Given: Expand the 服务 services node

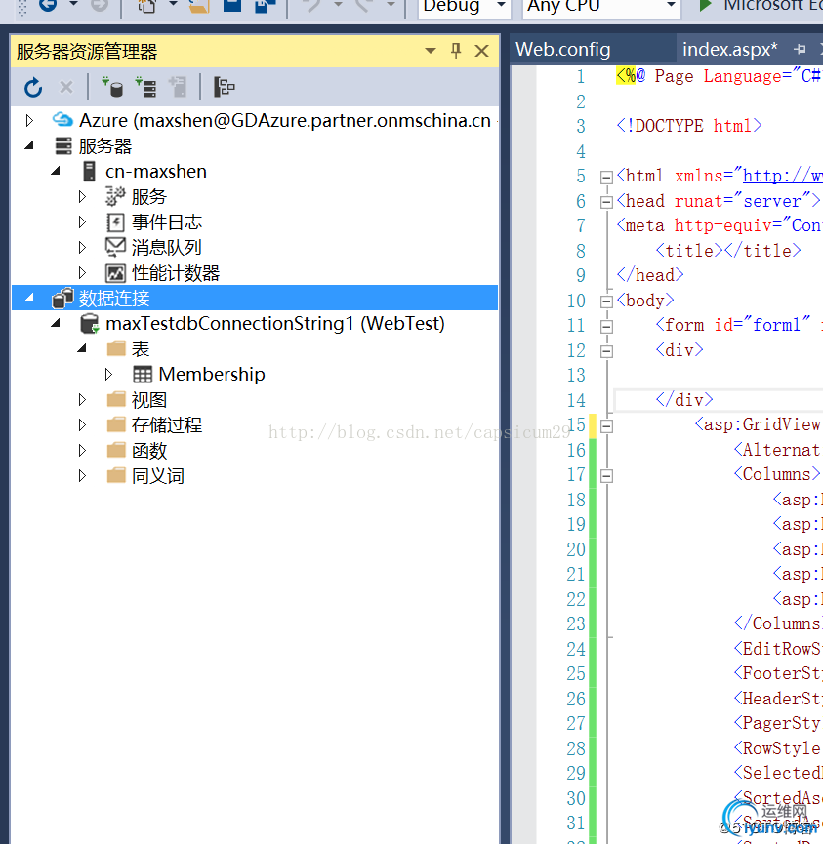Looking at the screenshot, I should pos(82,196).
